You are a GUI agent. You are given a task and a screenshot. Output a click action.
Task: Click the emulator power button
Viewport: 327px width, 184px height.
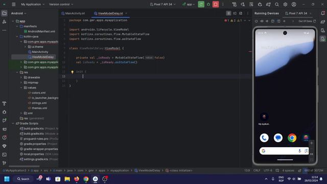[x=256, y=21]
